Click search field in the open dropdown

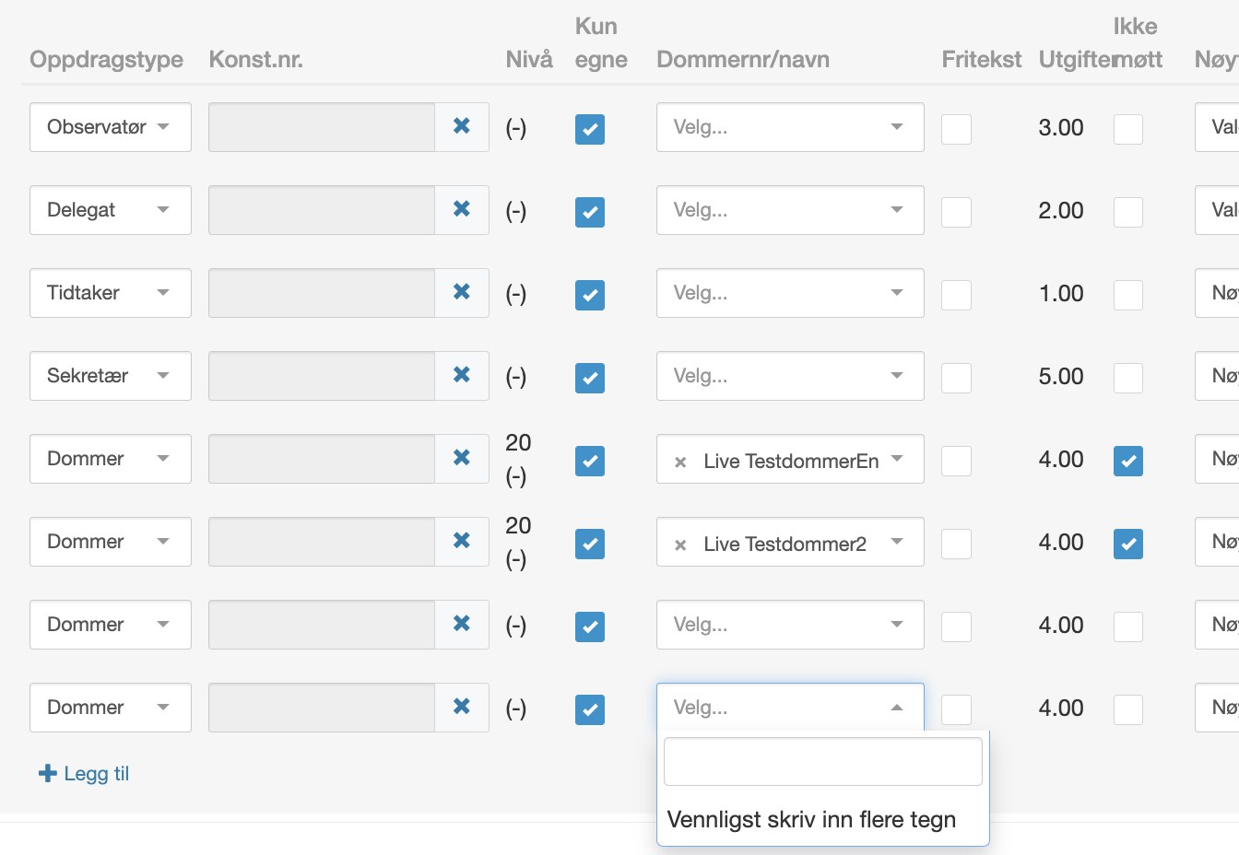[x=822, y=761]
